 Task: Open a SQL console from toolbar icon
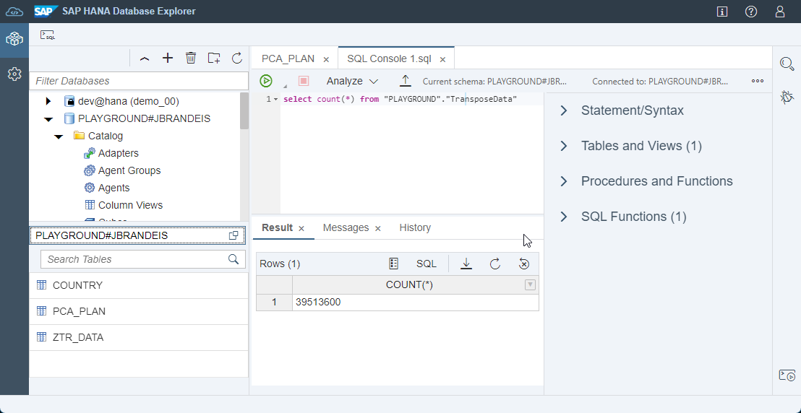(x=48, y=35)
